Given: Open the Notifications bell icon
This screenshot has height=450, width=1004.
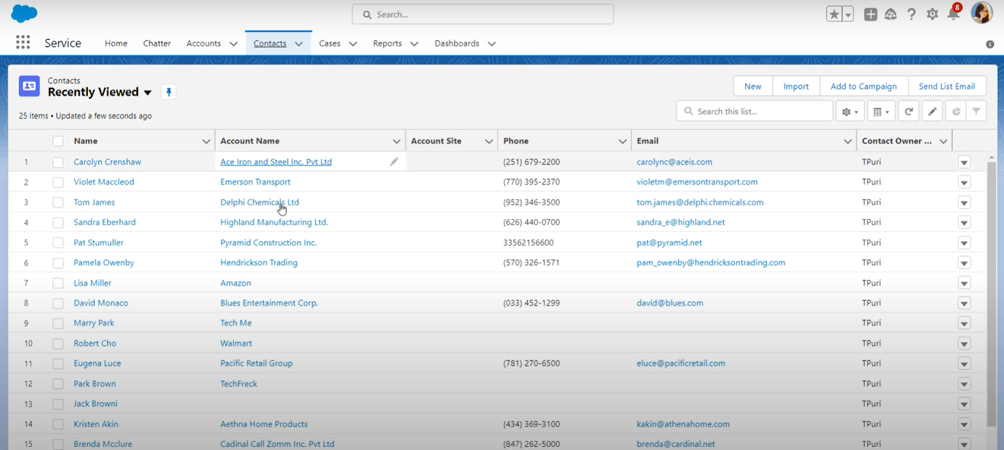Looking at the screenshot, I should coord(953,14).
